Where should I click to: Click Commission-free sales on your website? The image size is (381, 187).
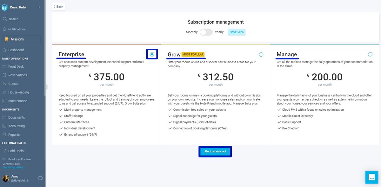click(x=199, y=109)
